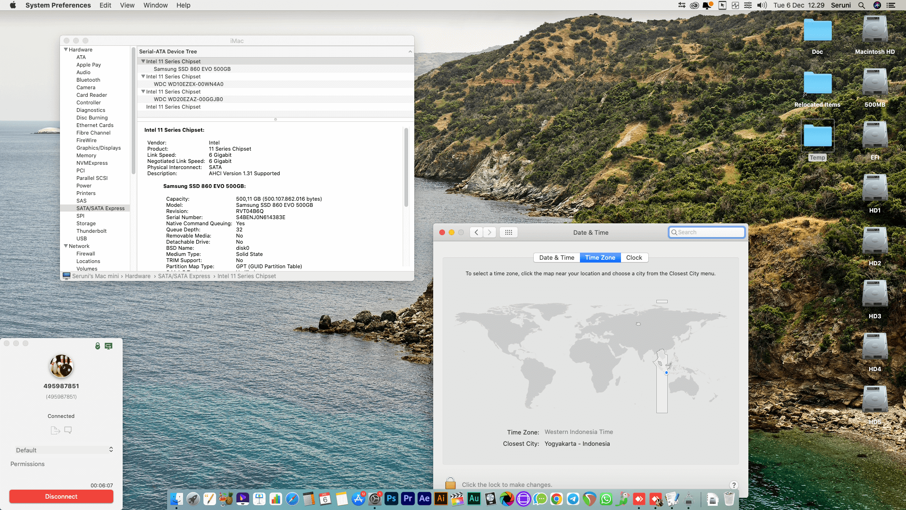Screen dimensions: 906x510
Task: Open the Window menu
Action: click(x=155, y=5)
